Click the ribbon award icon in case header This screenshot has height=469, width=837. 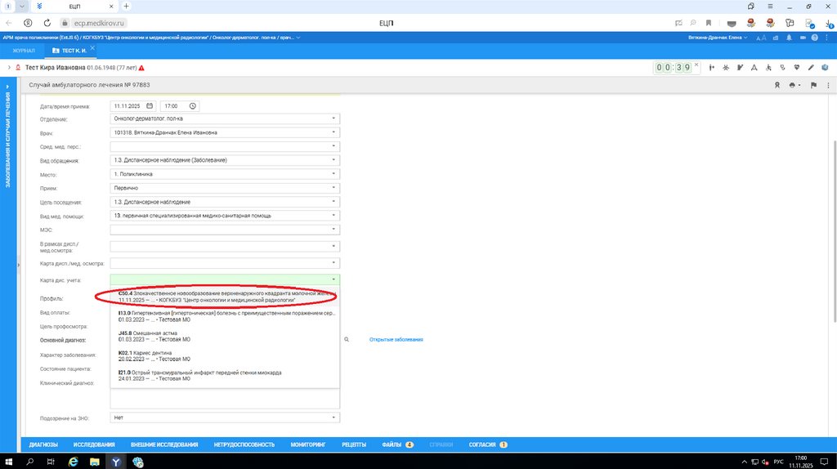[x=777, y=85]
